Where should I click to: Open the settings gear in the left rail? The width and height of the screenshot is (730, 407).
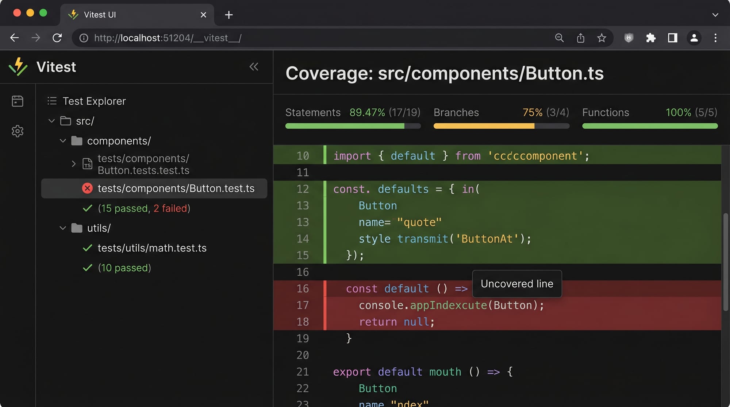click(18, 131)
